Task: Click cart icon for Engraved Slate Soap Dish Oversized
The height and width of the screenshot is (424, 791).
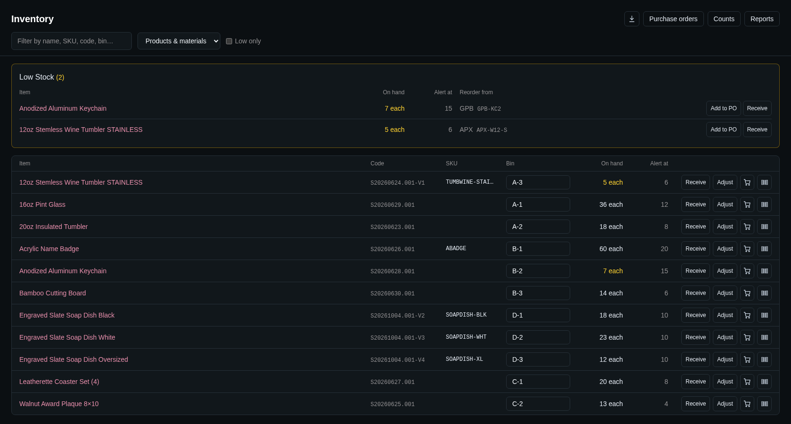Action: pyautogui.click(x=747, y=359)
